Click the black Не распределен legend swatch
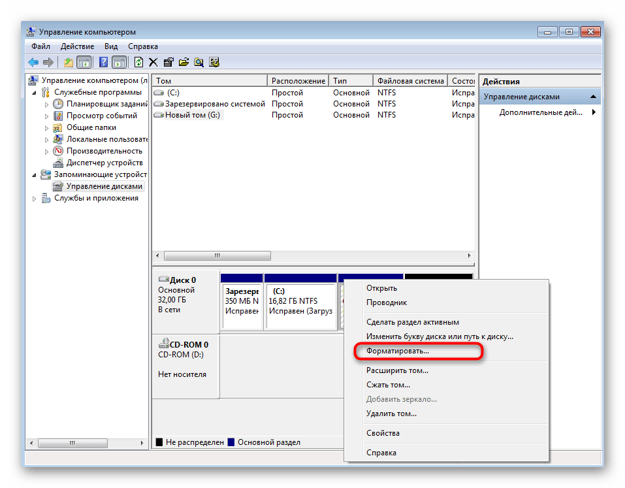This screenshot has height=488, width=625. (x=159, y=442)
